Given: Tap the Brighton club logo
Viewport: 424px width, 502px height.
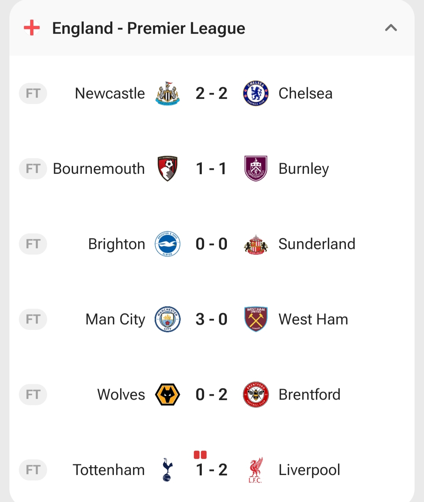Looking at the screenshot, I should pos(168,244).
